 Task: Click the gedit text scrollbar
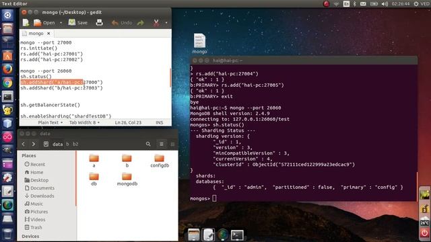pyautogui.click(x=170, y=77)
